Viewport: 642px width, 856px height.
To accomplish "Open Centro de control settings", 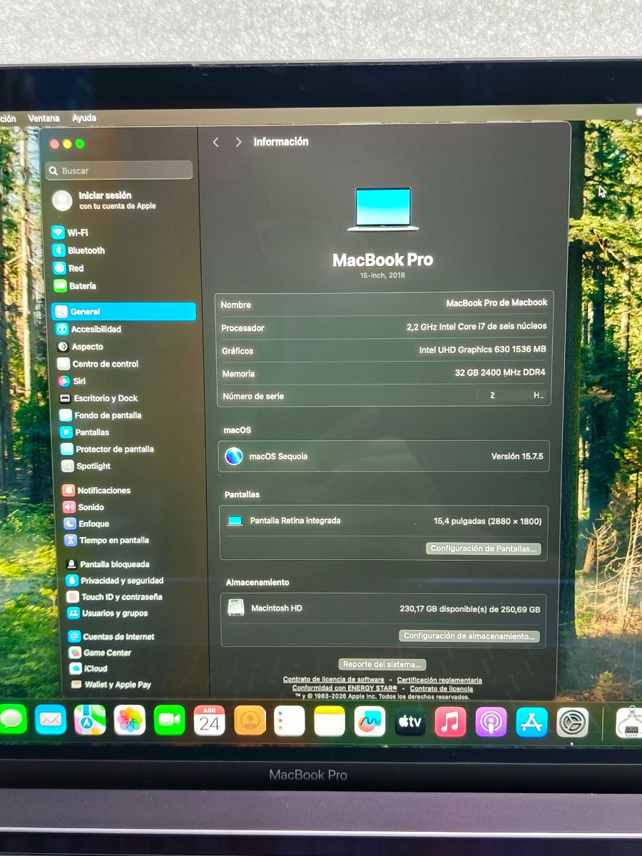I will 98,364.
